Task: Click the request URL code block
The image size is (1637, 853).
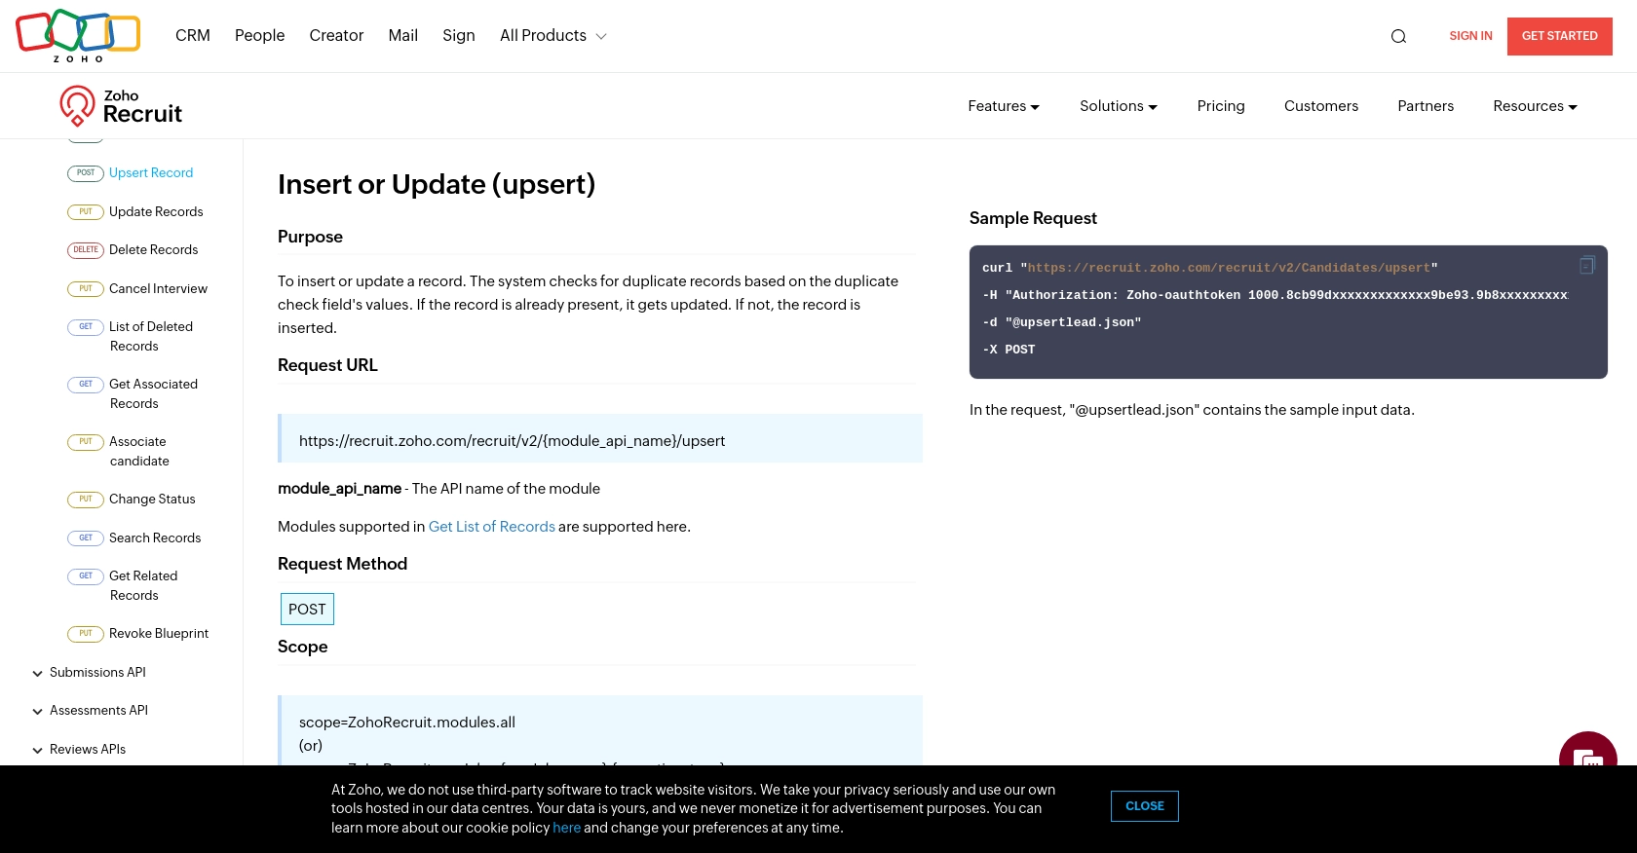Action: pyautogui.click(x=600, y=439)
